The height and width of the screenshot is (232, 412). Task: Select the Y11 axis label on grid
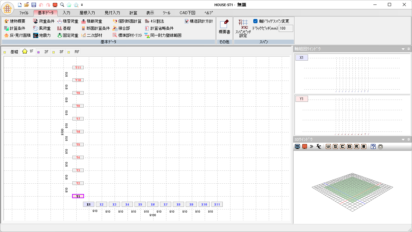coord(78,68)
